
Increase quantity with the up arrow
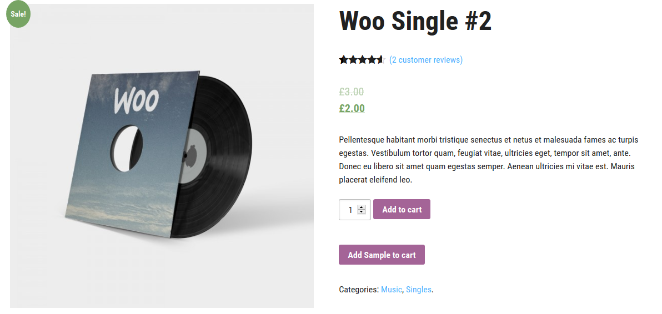(x=362, y=207)
